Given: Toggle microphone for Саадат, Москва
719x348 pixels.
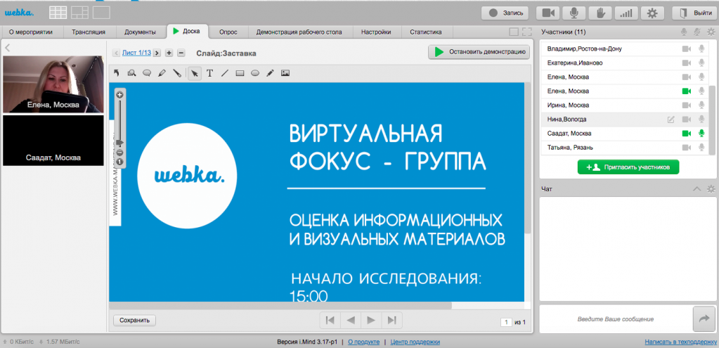Looking at the screenshot, I should click(x=701, y=134).
